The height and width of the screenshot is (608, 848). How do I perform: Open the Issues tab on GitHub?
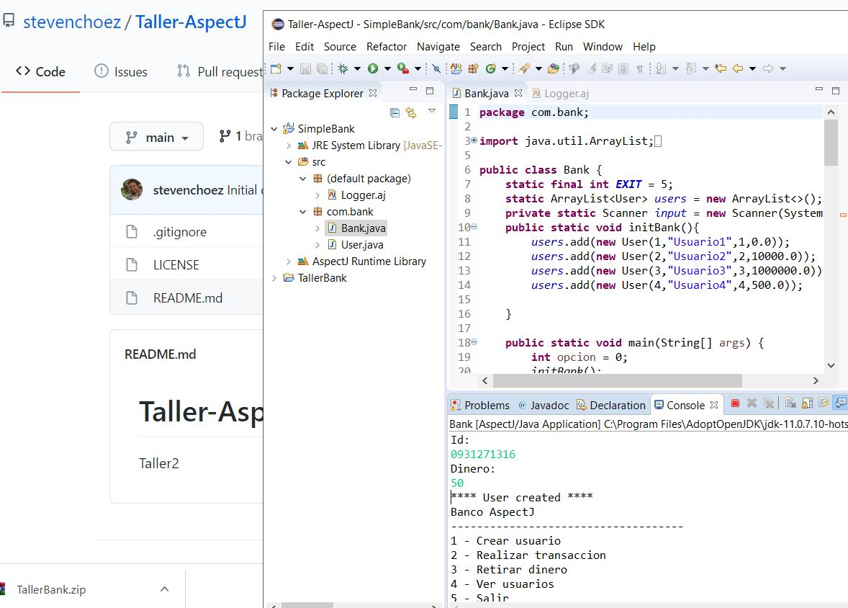coord(121,71)
